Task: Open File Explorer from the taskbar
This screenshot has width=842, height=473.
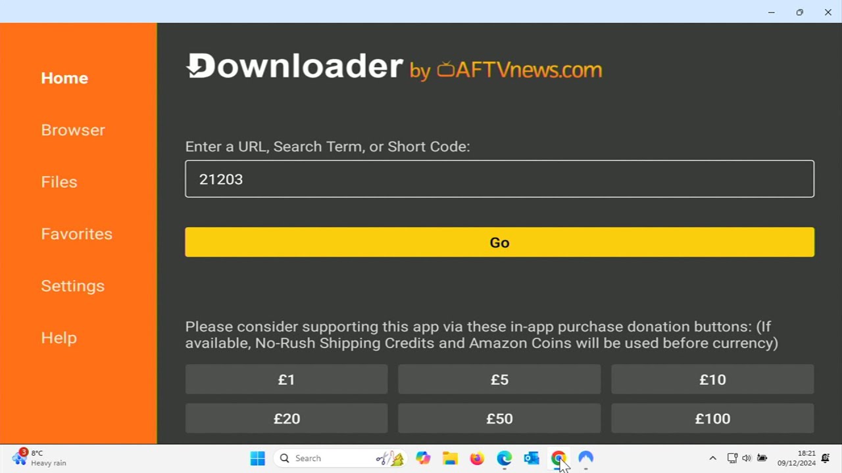Action: [450, 459]
